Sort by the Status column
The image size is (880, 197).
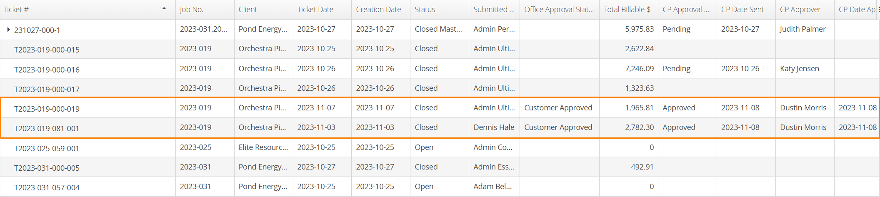tap(425, 10)
